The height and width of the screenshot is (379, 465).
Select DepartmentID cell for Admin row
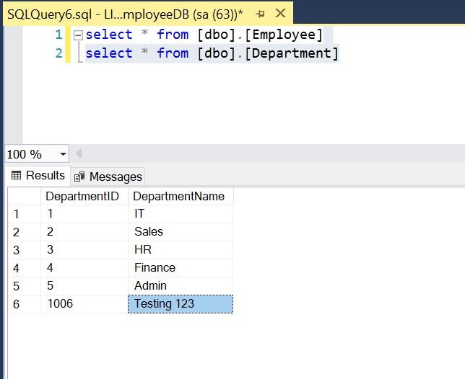coord(84,286)
